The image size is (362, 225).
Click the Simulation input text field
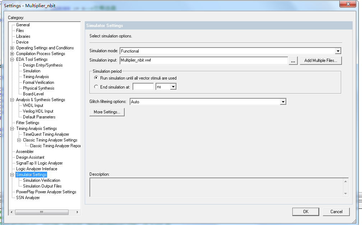204,60
